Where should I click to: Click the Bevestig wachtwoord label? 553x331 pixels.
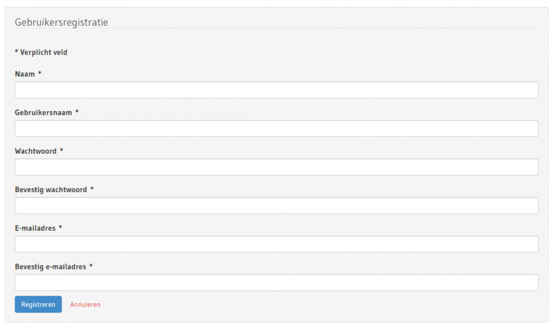[x=50, y=189]
